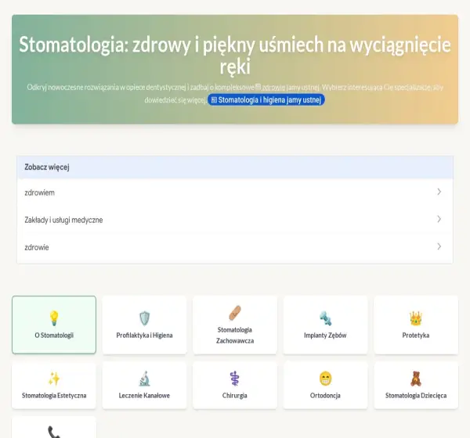The image size is (470, 438).
Task: Open the zdrowiem list entry
Action: click(x=235, y=192)
